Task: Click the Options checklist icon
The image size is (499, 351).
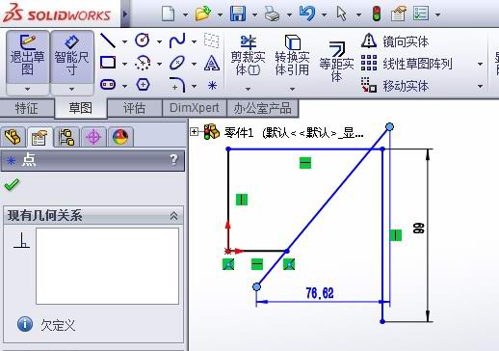Action: [x=421, y=13]
